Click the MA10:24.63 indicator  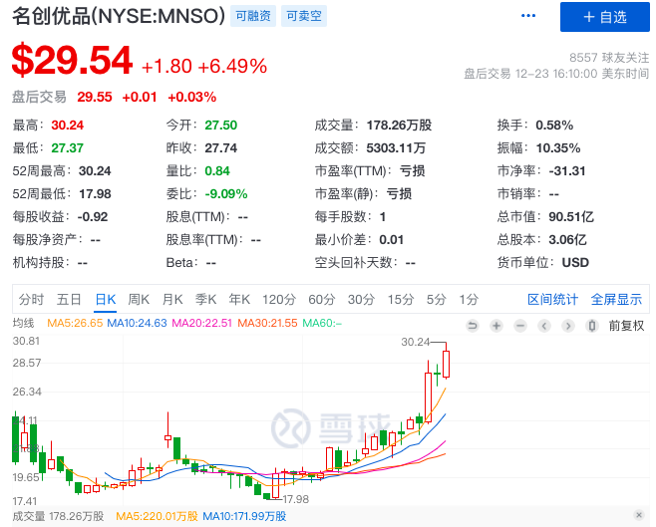pos(137,323)
